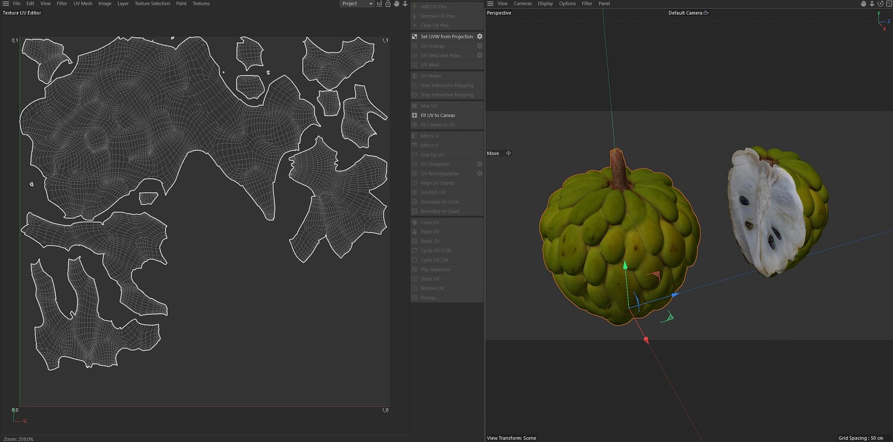The image size is (893, 442).
Task: Open the Layer menu
Action: tap(123, 4)
